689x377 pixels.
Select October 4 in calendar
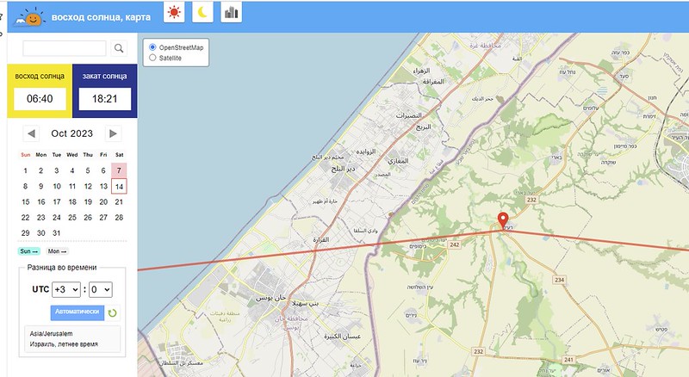pyautogui.click(x=72, y=170)
